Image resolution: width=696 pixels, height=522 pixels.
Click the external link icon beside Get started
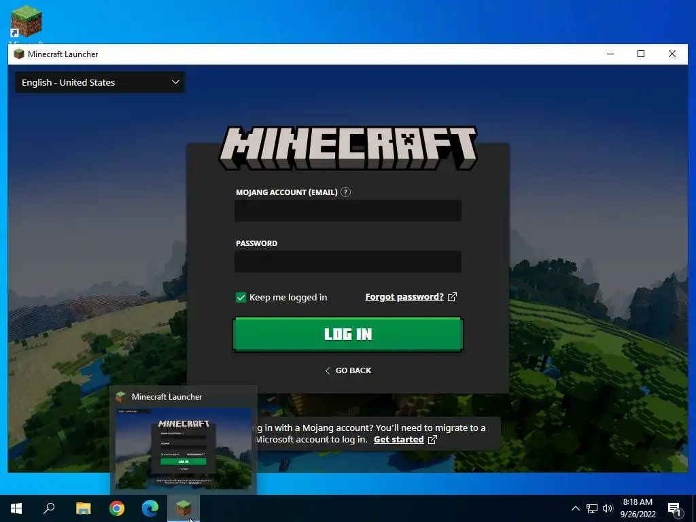pyautogui.click(x=432, y=440)
